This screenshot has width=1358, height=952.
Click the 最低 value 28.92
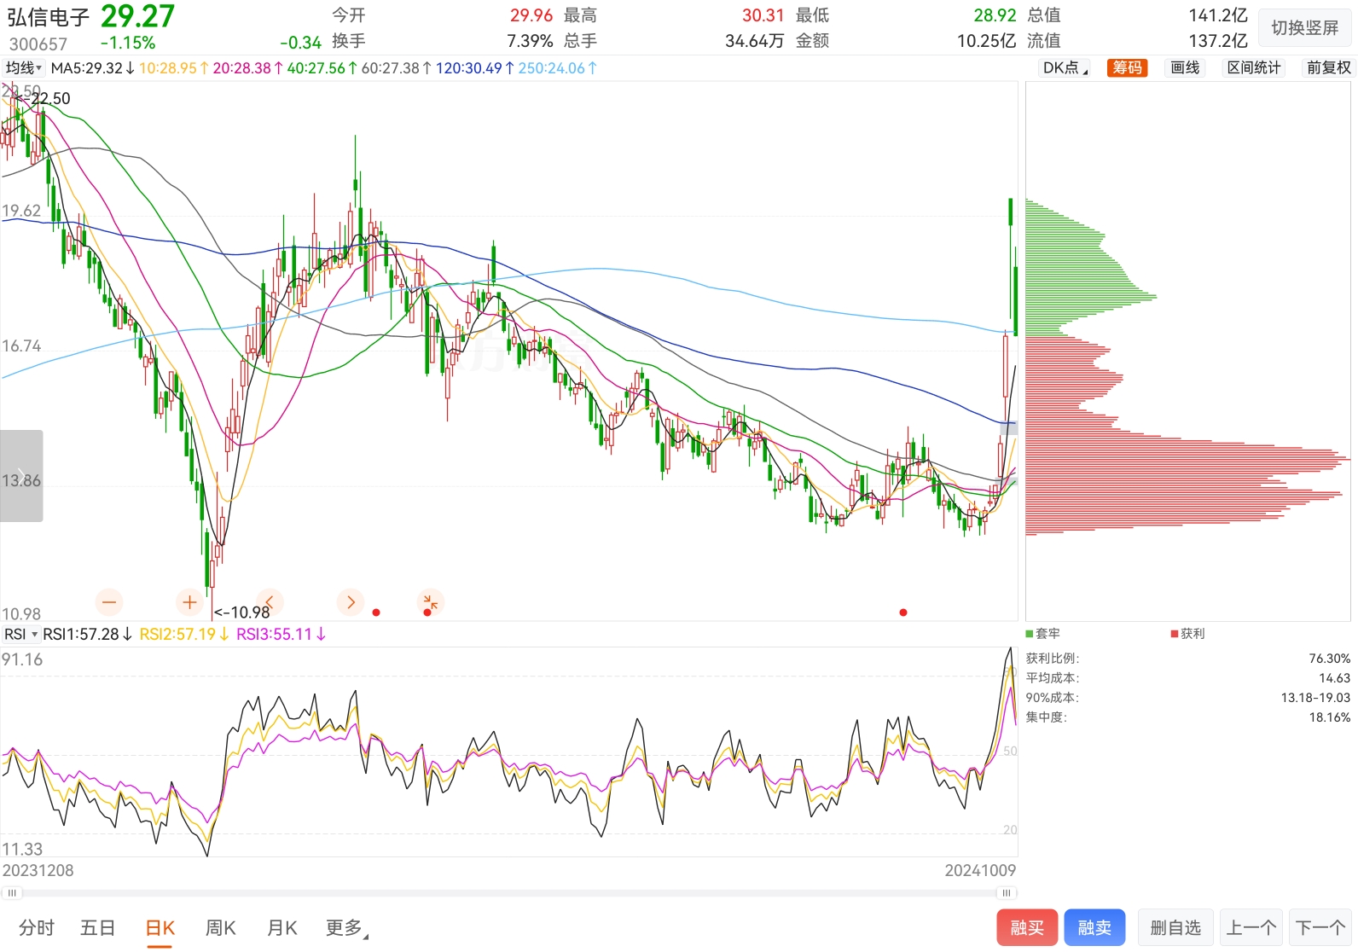995,15
